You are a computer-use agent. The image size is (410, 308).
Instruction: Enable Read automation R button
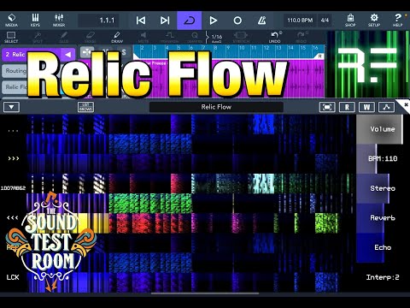[x=347, y=107]
